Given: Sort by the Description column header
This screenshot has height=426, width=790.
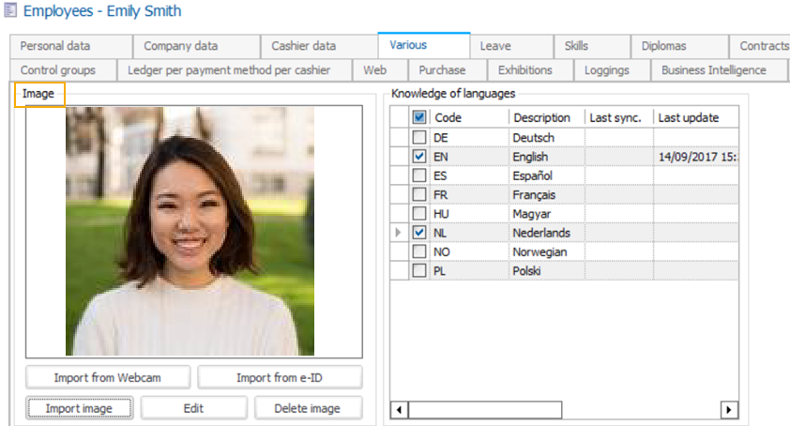Looking at the screenshot, I should click(x=541, y=118).
